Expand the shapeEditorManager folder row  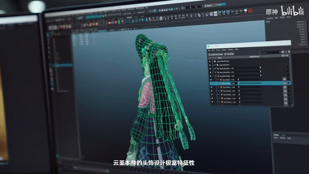coord(215,65)
